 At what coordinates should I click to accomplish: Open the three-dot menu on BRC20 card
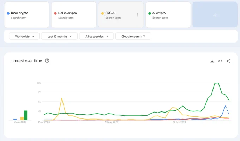[138, 15]
